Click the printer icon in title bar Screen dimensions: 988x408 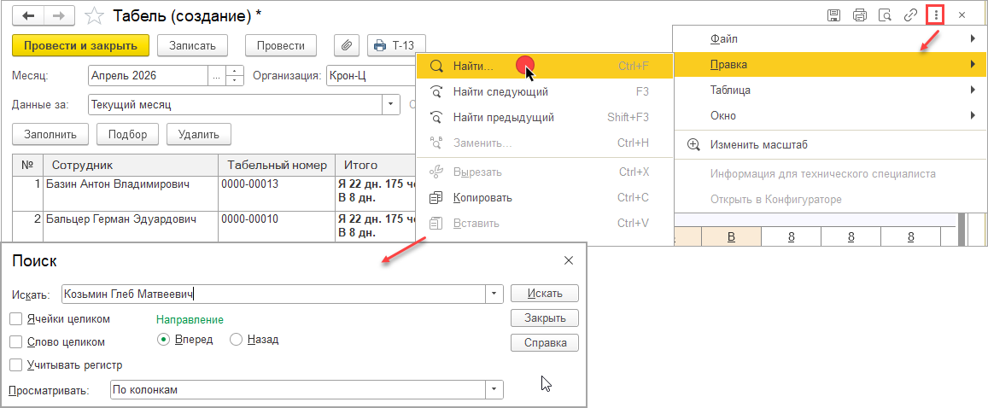[859, 15]
